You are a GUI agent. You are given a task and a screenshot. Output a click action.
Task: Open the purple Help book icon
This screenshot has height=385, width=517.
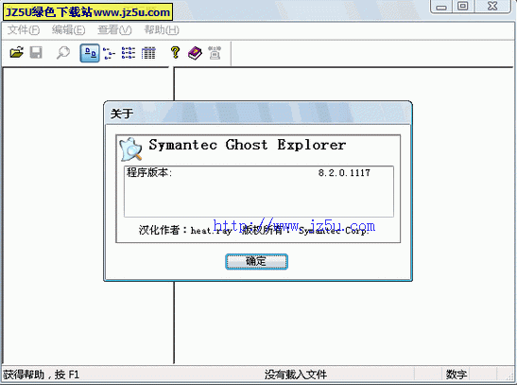coord(195,53)
